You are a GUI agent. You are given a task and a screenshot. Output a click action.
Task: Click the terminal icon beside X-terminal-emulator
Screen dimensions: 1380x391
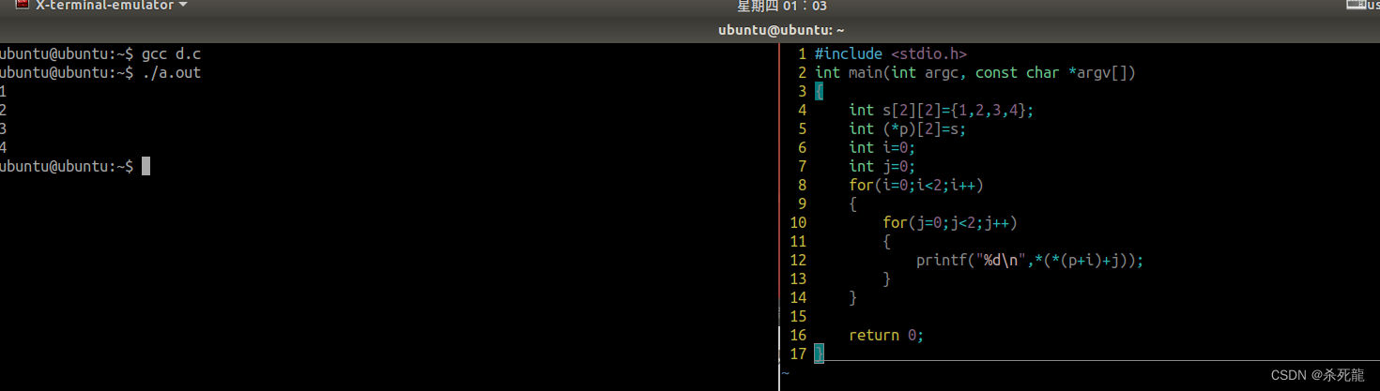point(22,6)
